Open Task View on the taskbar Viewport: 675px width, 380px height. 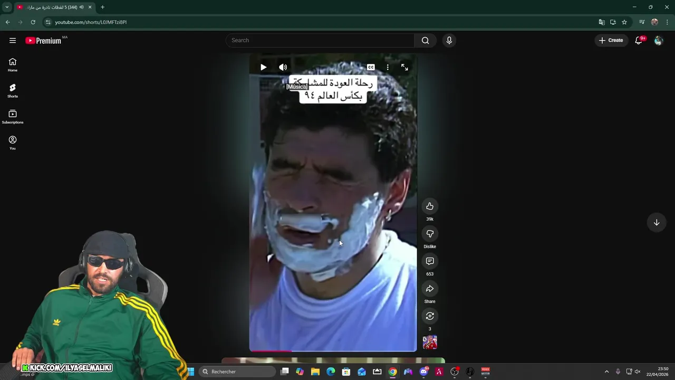[x=285, y=372]
